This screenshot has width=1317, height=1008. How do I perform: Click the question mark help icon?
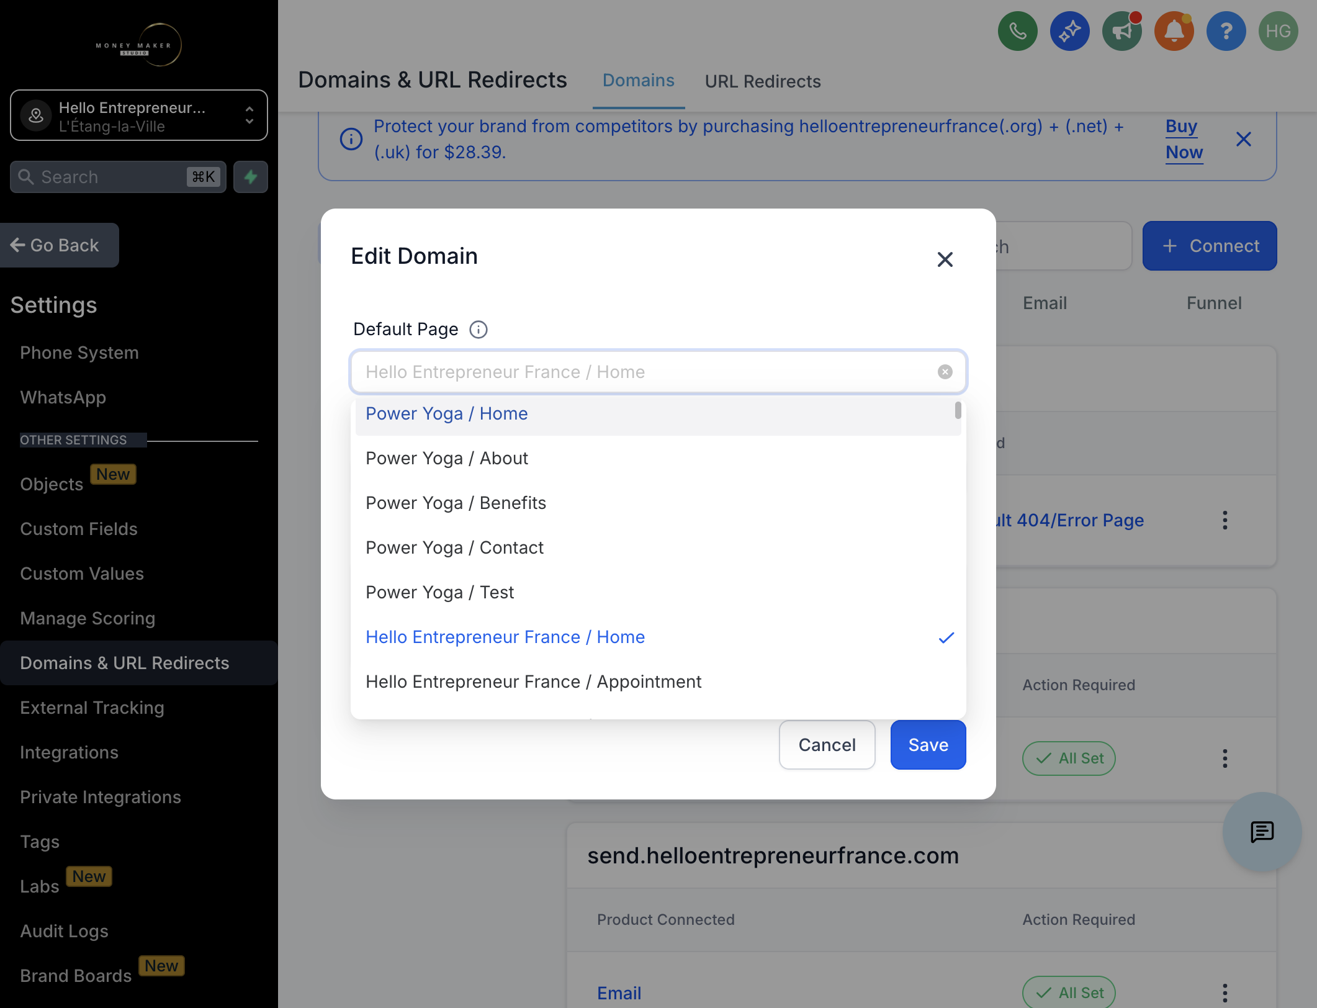1226,31
